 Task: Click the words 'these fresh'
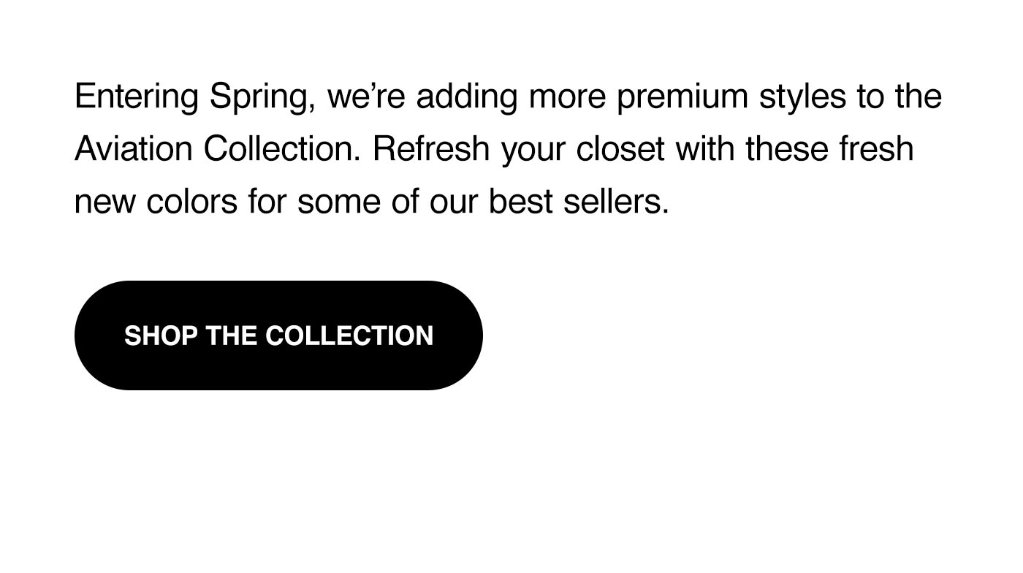[x=829, y=149]
